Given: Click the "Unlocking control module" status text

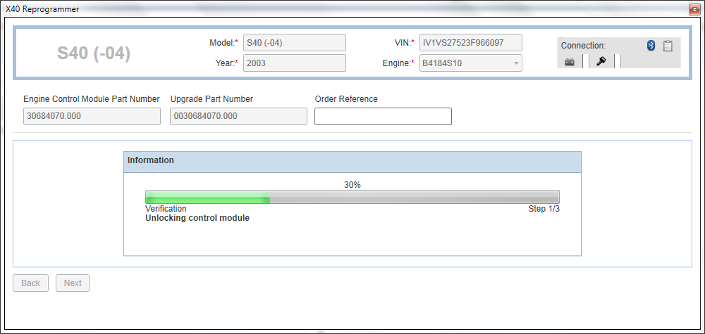Looking at the screenshot, I should pyautogui.click(x=197, y=219).
